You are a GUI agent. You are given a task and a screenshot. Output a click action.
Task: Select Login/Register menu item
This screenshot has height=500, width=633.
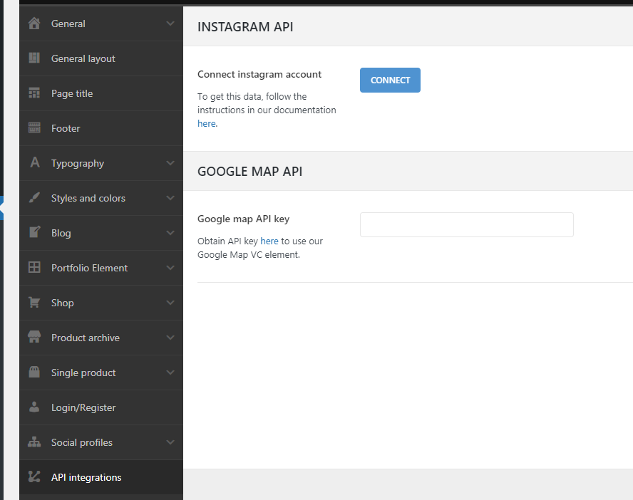101,407
